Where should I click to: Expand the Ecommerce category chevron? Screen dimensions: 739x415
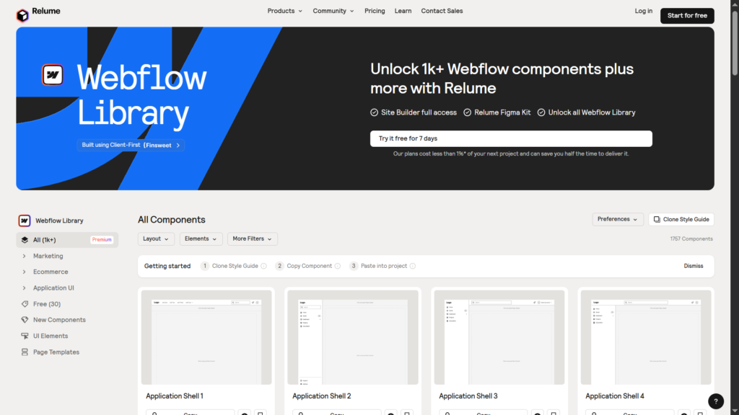[x=25, y=272]
